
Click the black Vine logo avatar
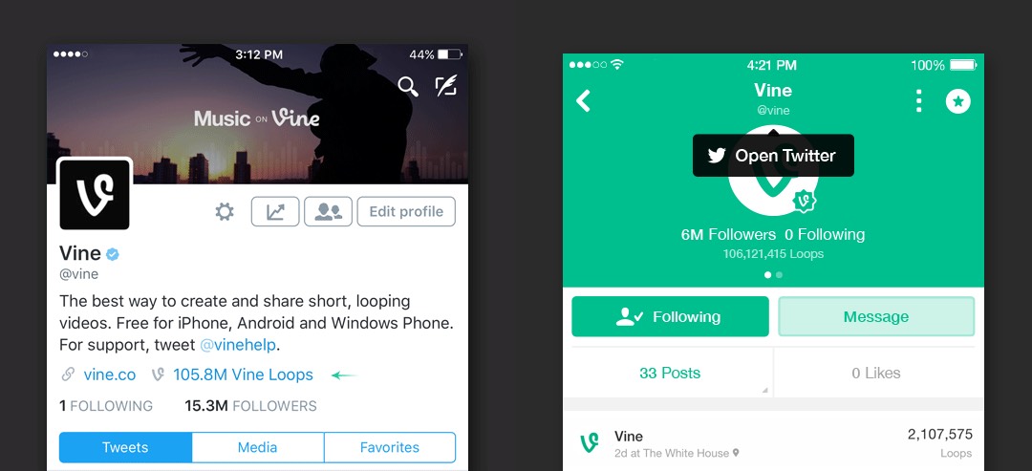(95, 195)
